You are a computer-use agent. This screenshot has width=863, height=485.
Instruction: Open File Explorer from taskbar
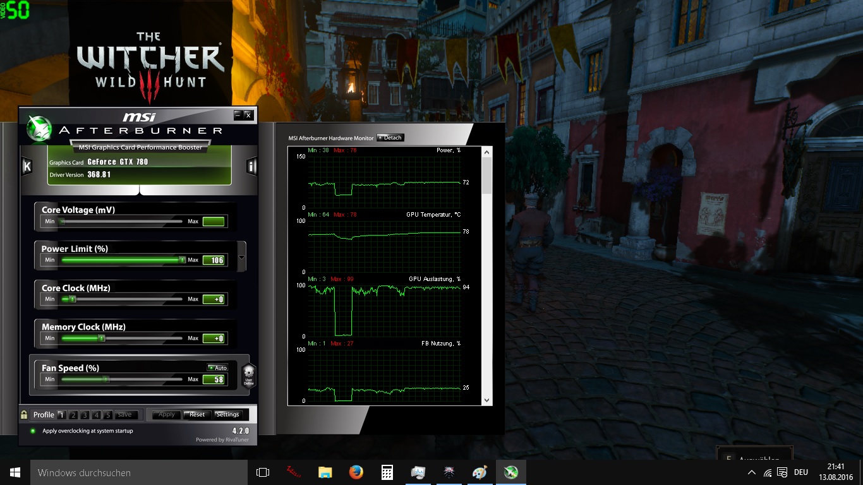click(325, 472)
